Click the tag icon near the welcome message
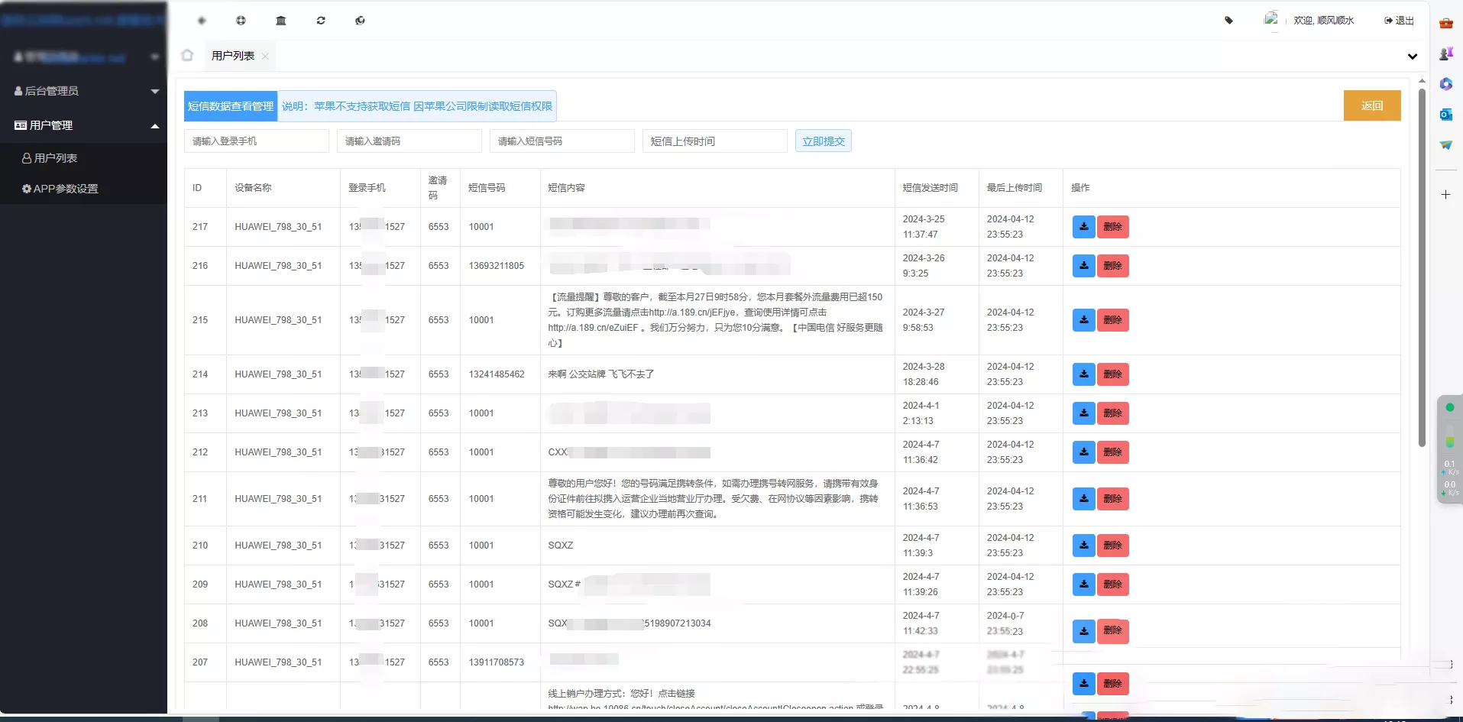1463x722 pixels. 1228,21
